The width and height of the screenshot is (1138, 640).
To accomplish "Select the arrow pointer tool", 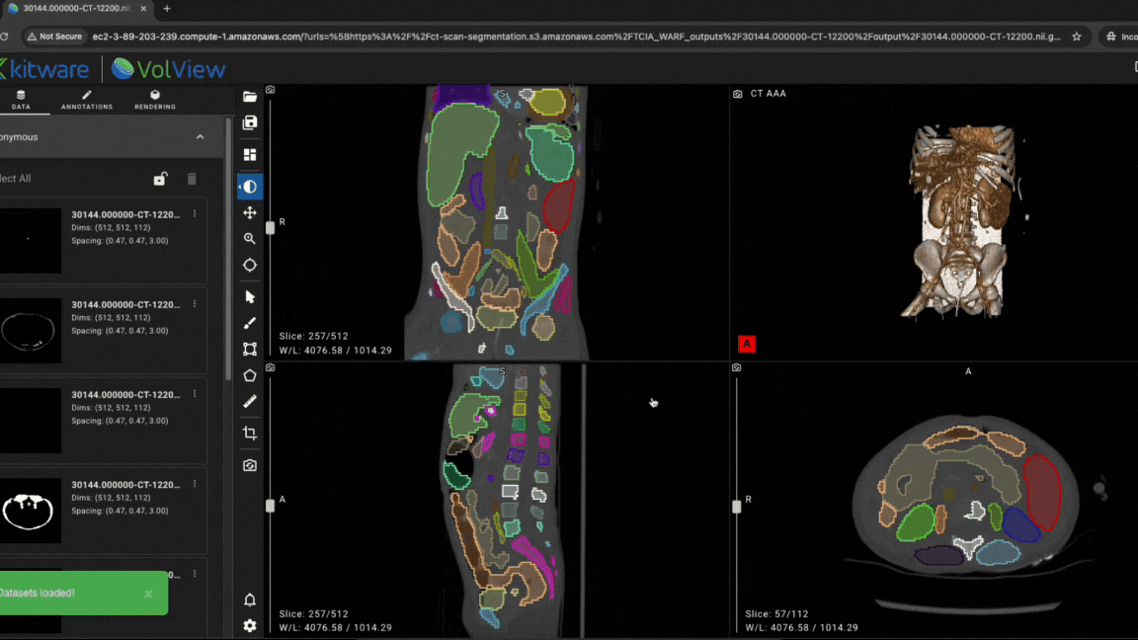I will [x=250, y=296].
